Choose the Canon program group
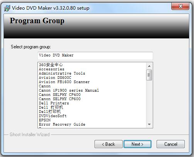The height and width of the screenshot is (157, 194). [45, 86]
